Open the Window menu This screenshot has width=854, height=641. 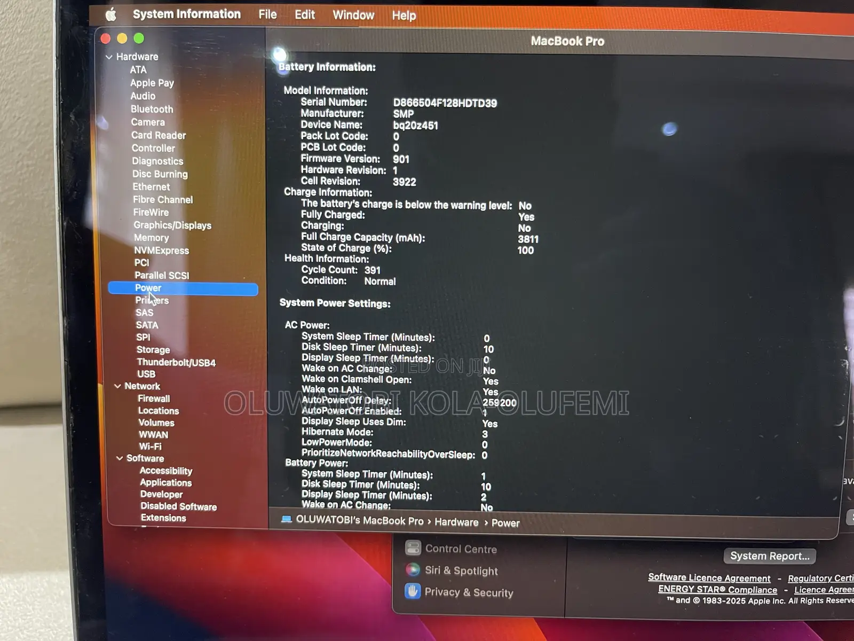coord(353,15)
